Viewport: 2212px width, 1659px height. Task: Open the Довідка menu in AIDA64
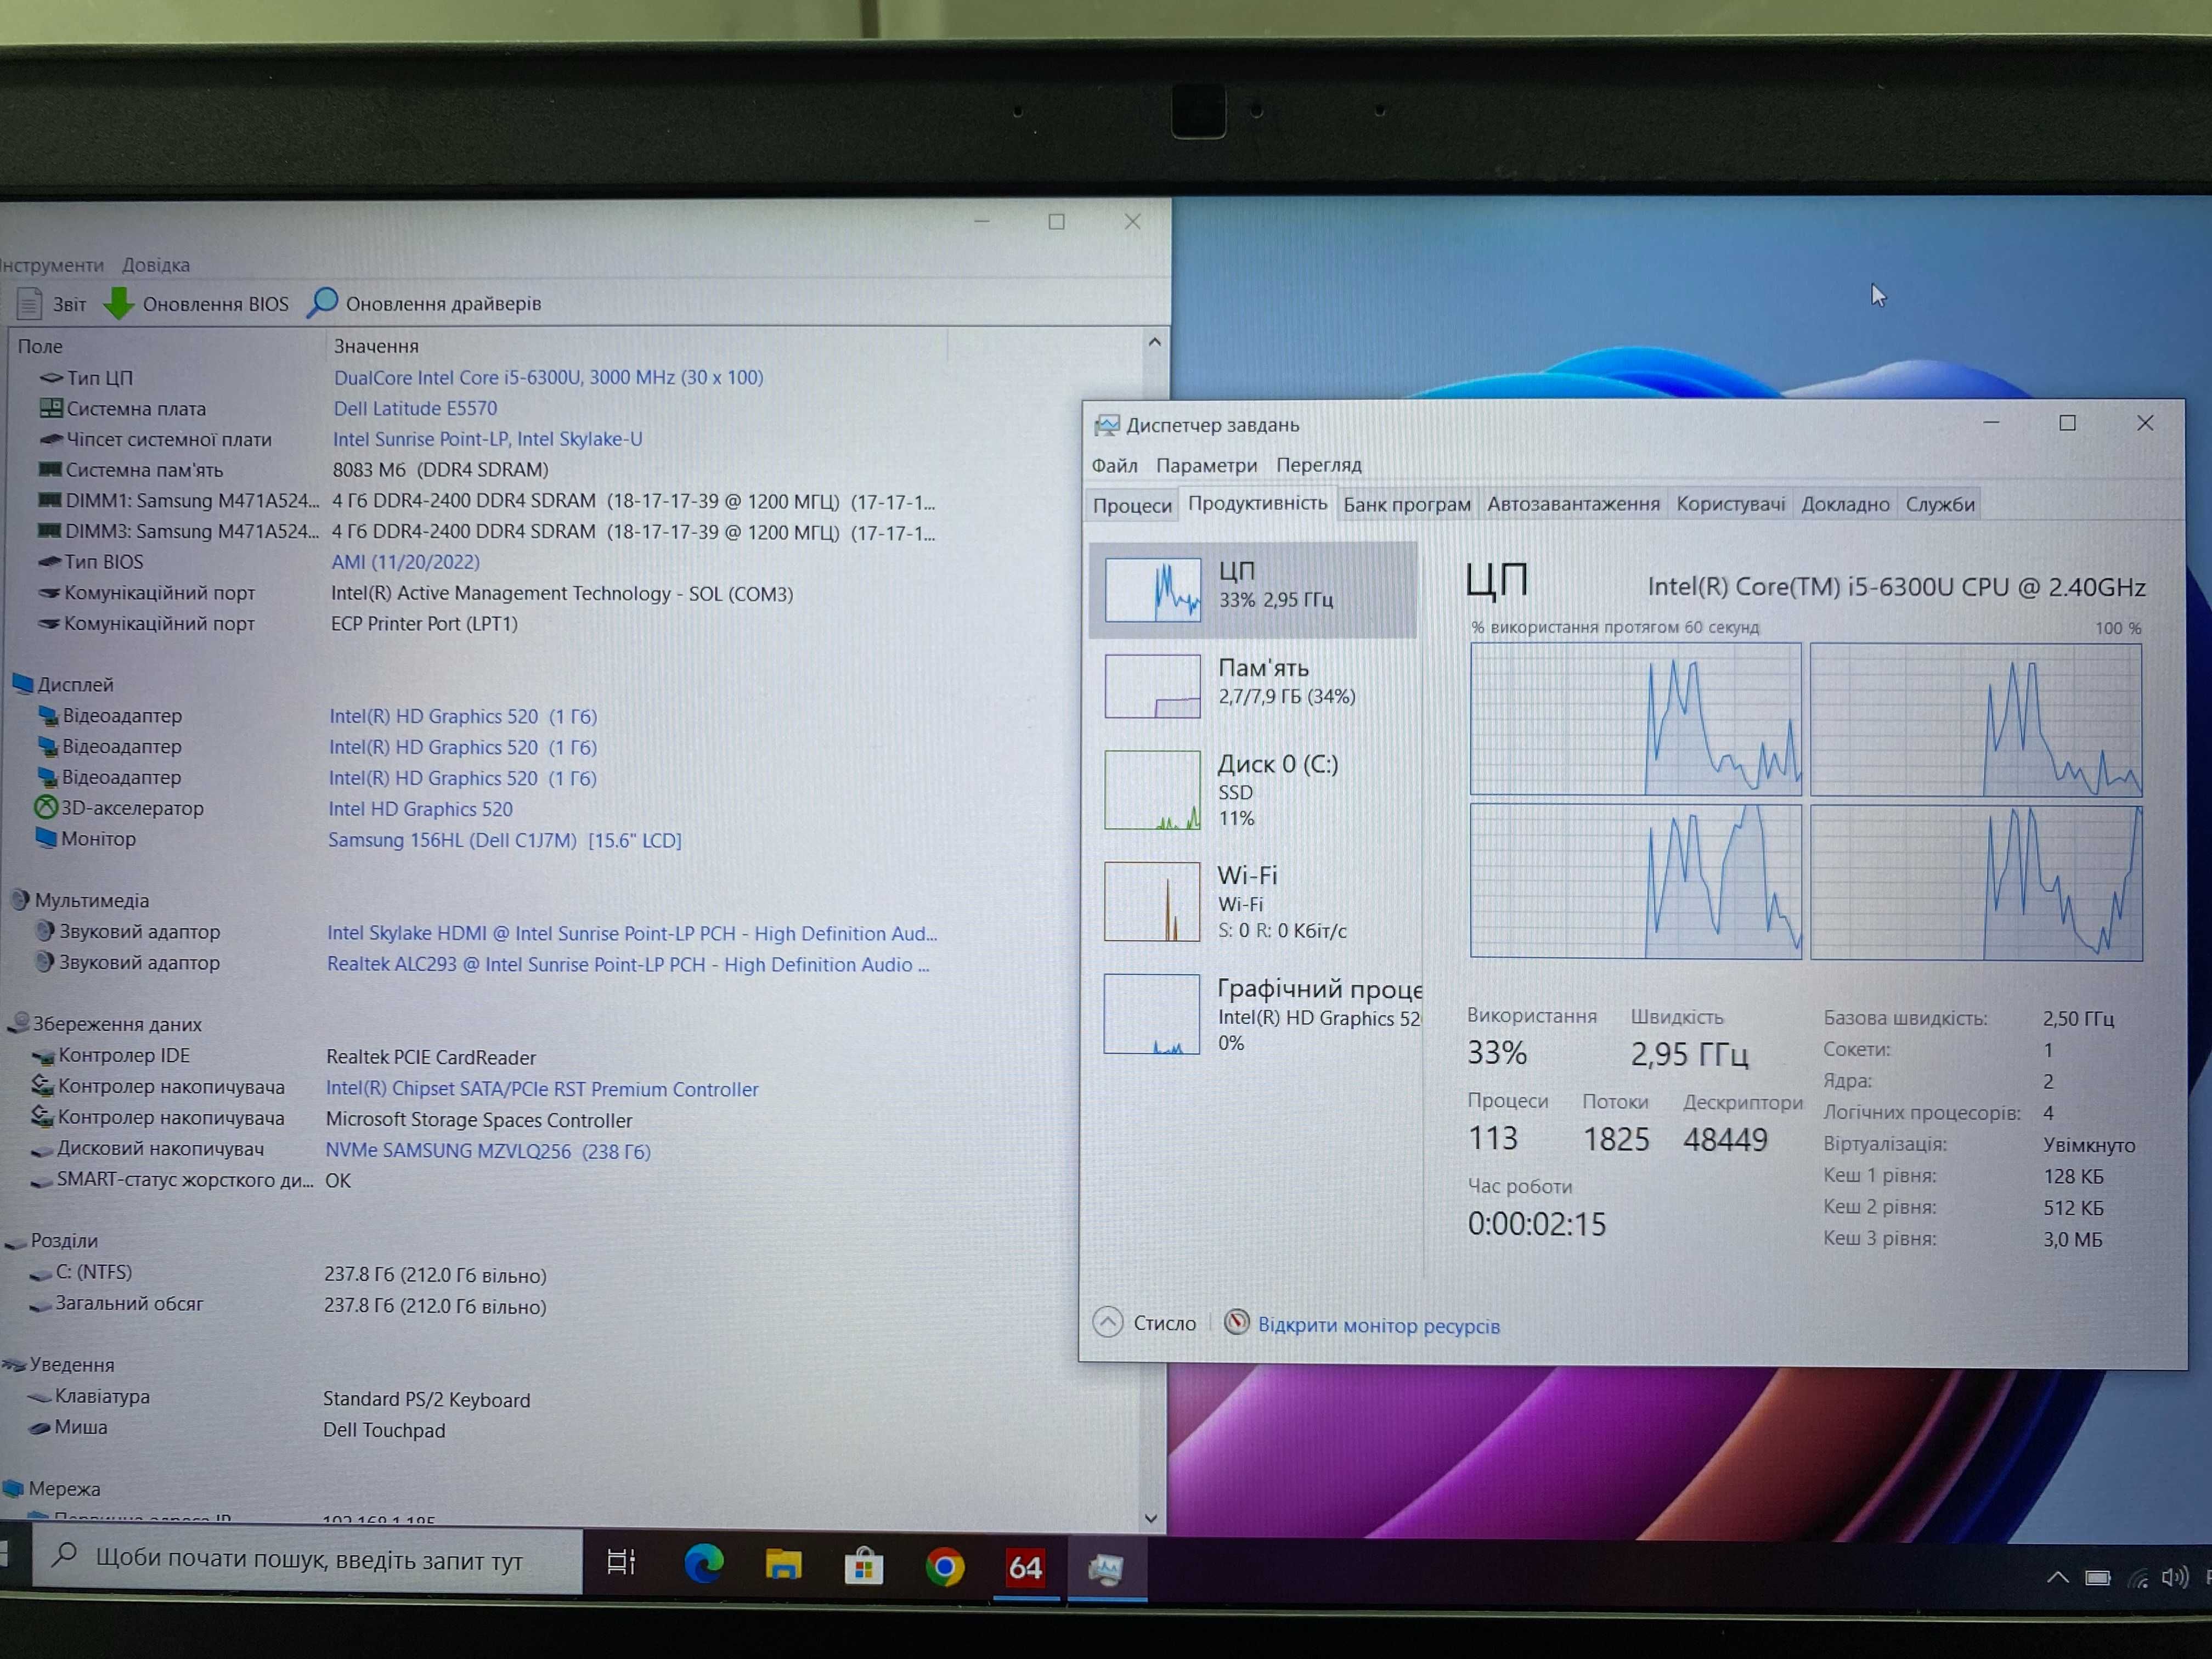point(156,265)
